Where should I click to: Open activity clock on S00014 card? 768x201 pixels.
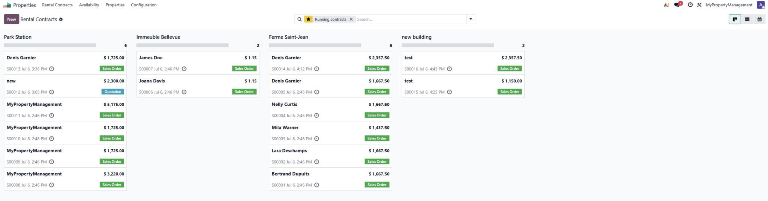[x=316, y=69]
